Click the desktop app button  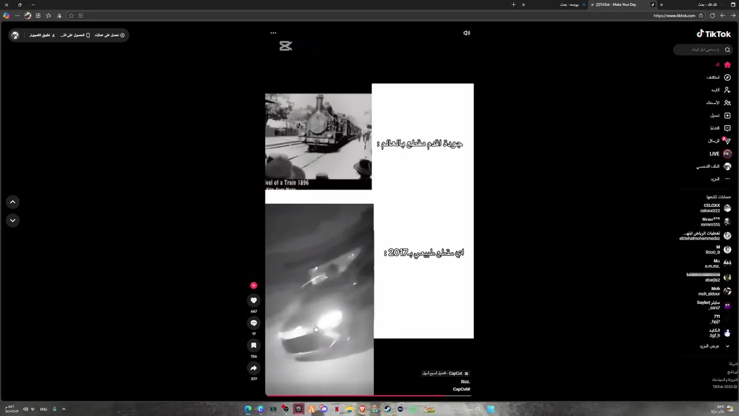(42, 35)
